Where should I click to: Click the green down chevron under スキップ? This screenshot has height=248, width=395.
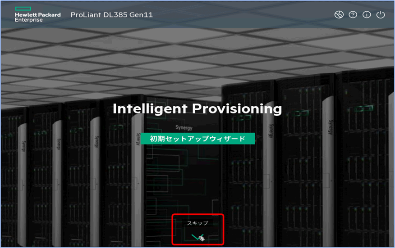click(x=197, y=237)
